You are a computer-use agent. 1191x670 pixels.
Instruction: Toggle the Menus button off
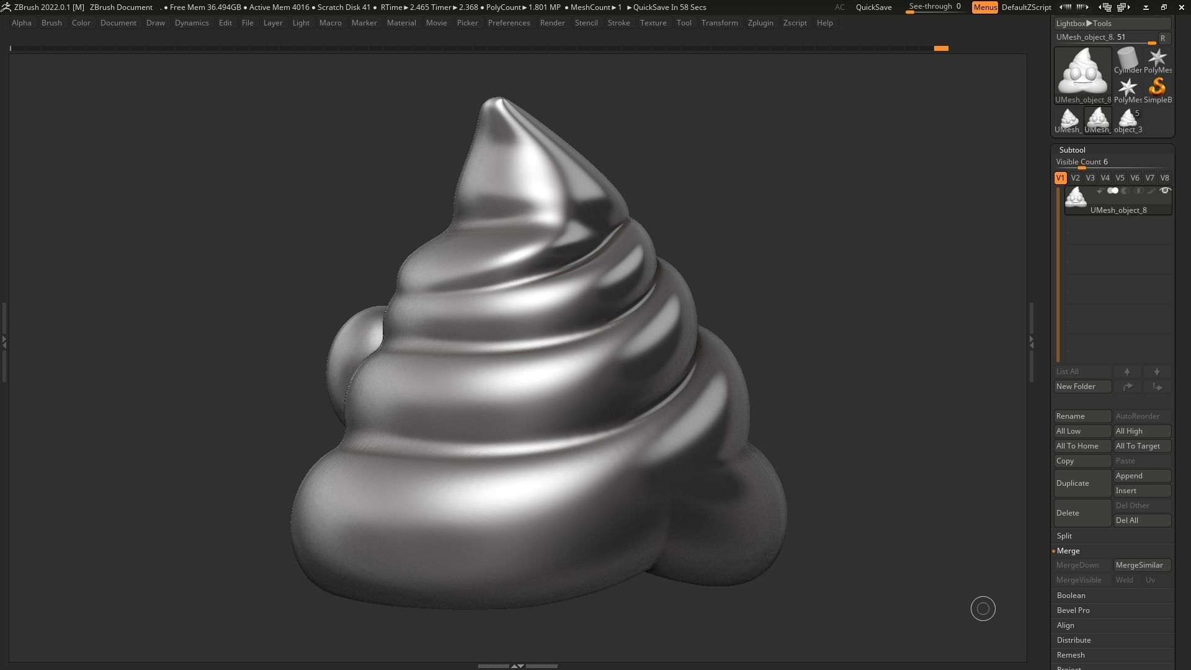[x=984, y=7]
